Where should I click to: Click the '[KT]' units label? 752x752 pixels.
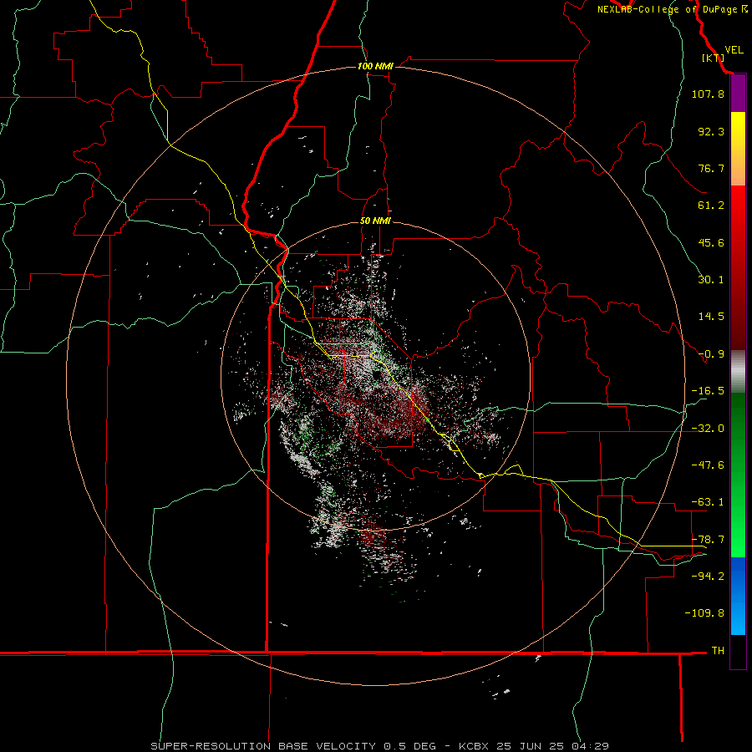pyautogui.click(x=714, y=58)
